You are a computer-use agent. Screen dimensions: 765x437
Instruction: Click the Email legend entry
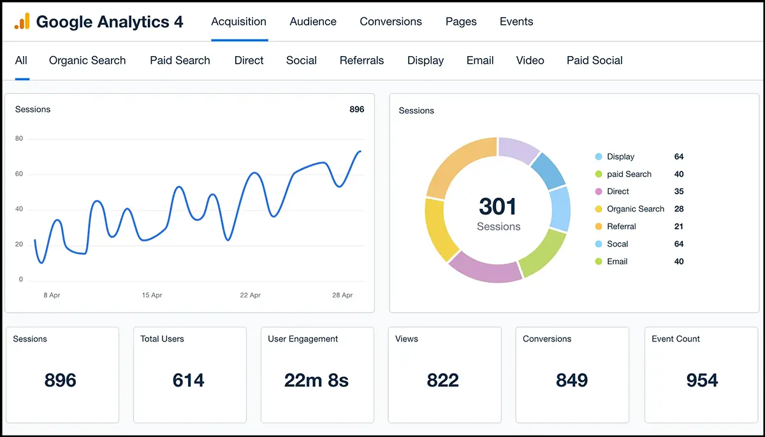point(616,261)
